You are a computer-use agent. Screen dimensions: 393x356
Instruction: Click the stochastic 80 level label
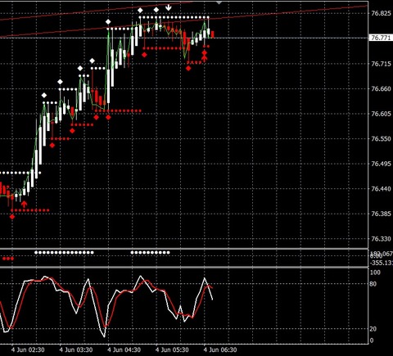pos(373,284)
